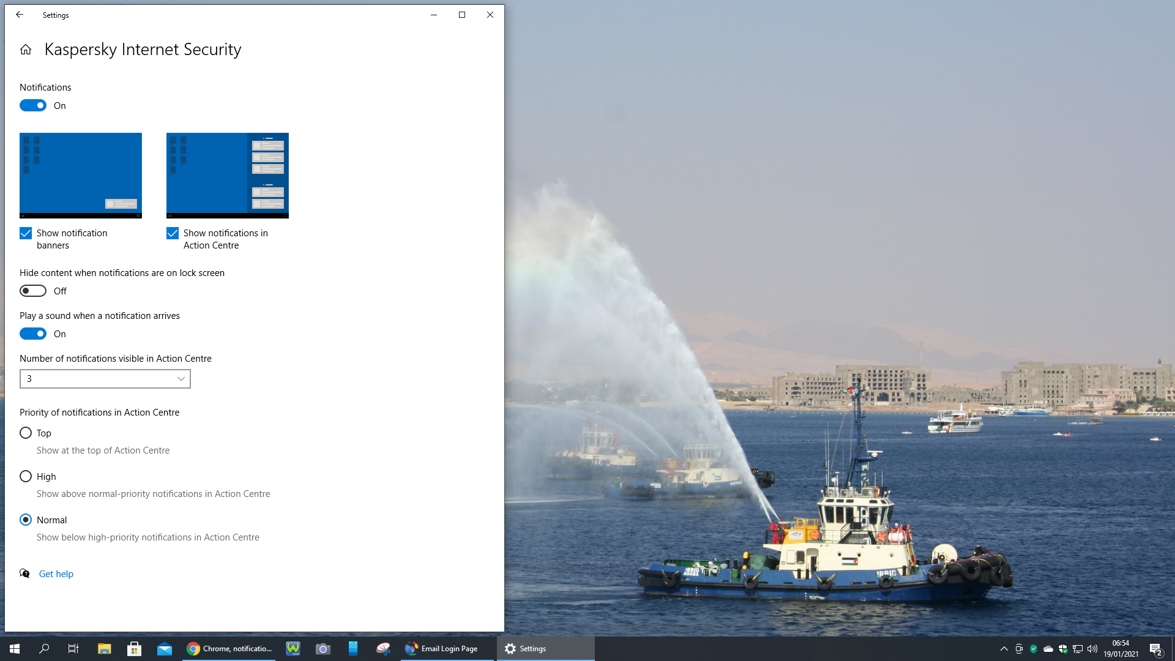Show hidden tray icons chevron
The width and height of the screenshot is (1175, 661).
pyautogui.click(x=1004, y=649)
